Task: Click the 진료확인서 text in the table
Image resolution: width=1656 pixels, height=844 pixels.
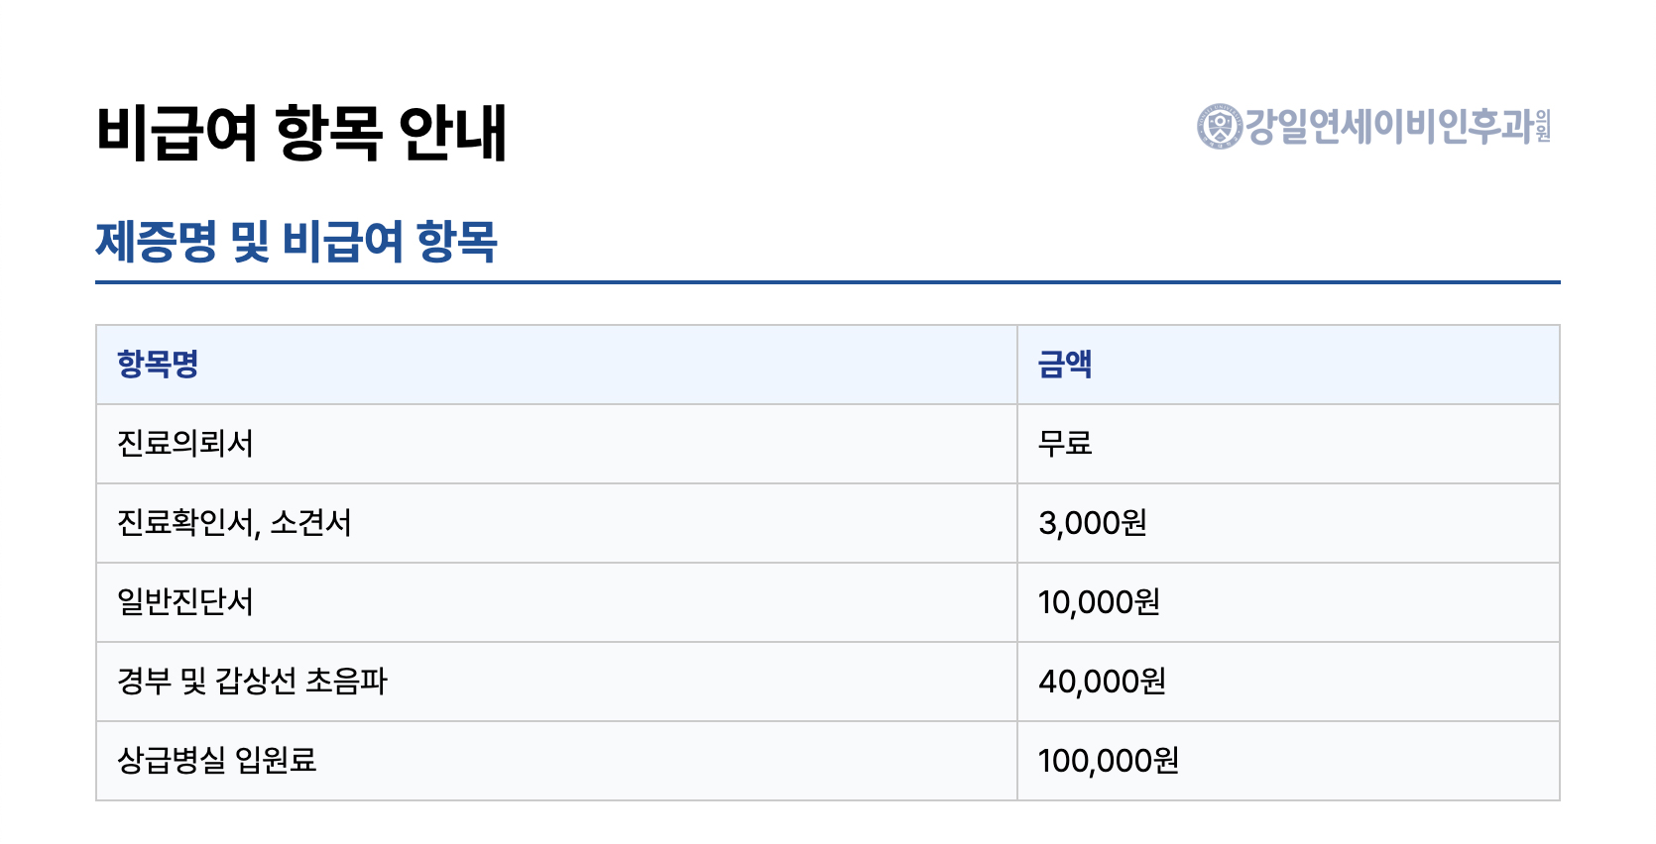Action: (x=185, y=523)
